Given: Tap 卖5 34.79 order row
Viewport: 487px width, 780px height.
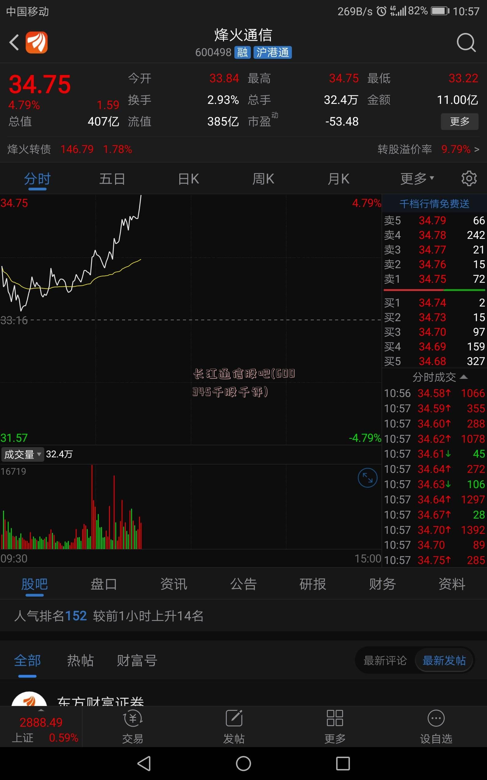Looking at the screenshot, I should tap(434, 221).
